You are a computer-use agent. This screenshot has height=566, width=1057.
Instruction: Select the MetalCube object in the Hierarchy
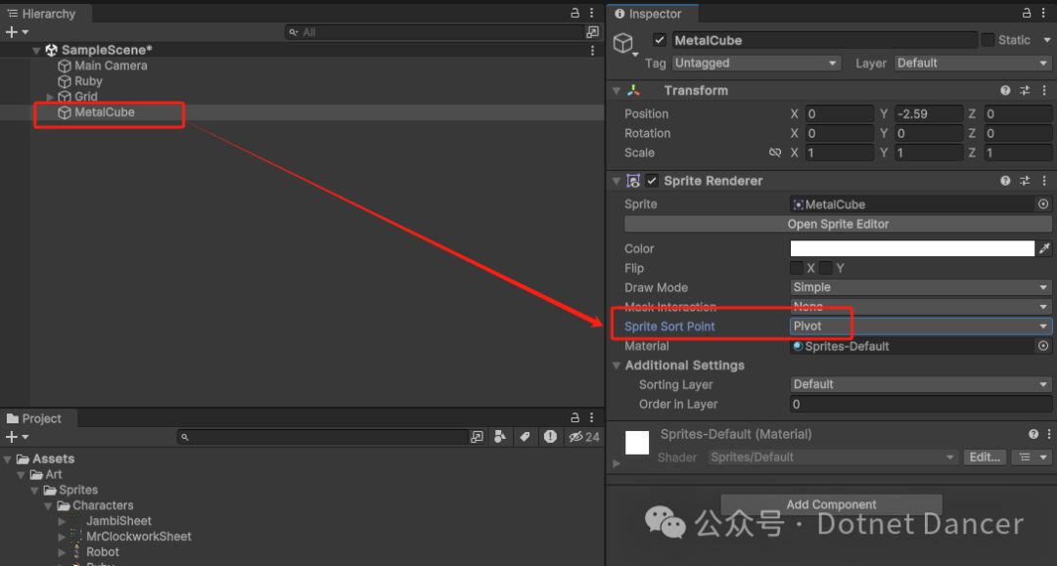pos(105,111)
